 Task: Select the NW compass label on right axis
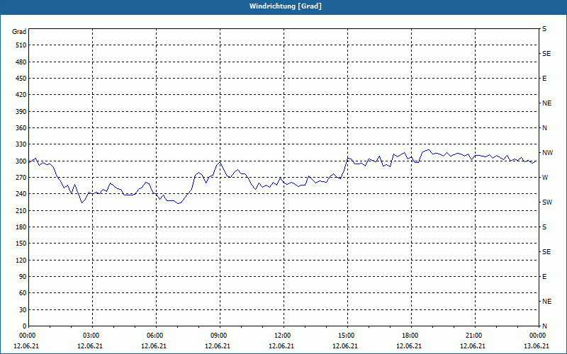(547, 153)
